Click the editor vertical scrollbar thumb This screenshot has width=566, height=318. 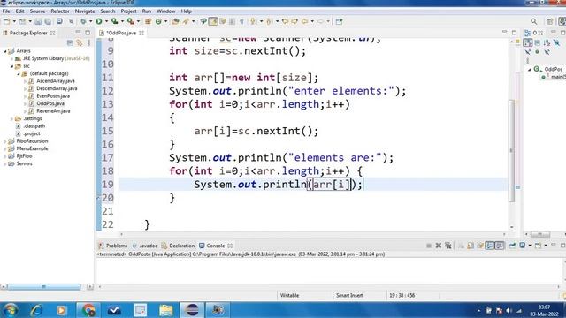pyautogui.click(x=511, y=151)
